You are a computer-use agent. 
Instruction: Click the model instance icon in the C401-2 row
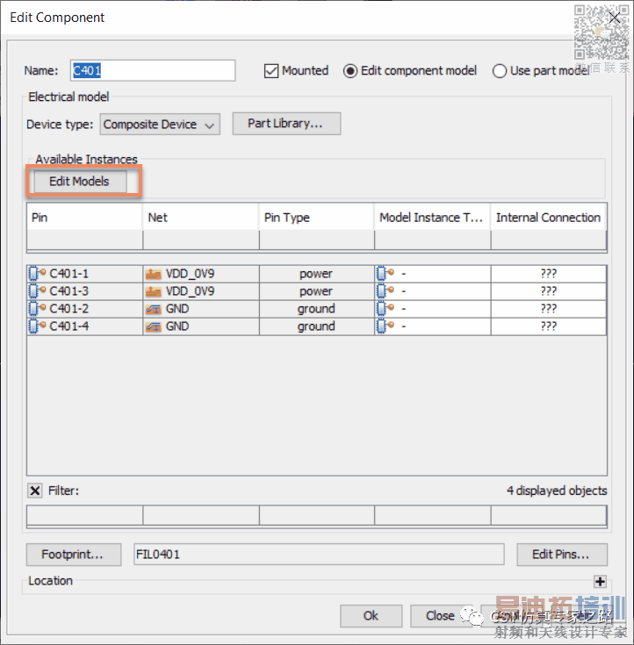(x=385, y=309)
